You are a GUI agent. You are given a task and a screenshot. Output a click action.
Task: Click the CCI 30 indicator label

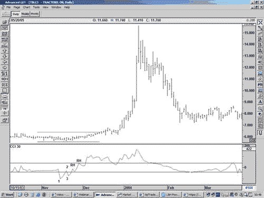(15, 146)
